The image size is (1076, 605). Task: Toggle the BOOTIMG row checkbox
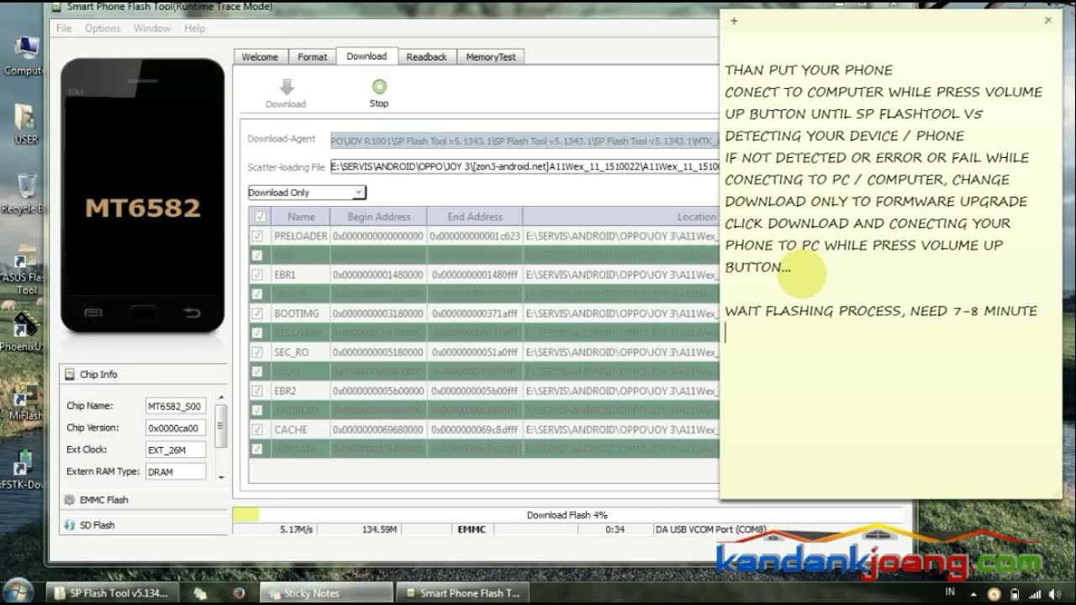pyautogui.click(x=258, y=313)
